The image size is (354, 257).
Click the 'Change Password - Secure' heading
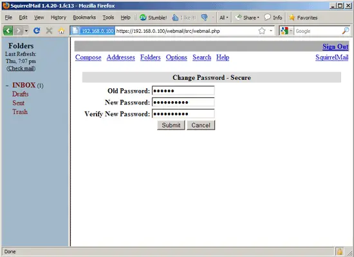click(212, 77)
